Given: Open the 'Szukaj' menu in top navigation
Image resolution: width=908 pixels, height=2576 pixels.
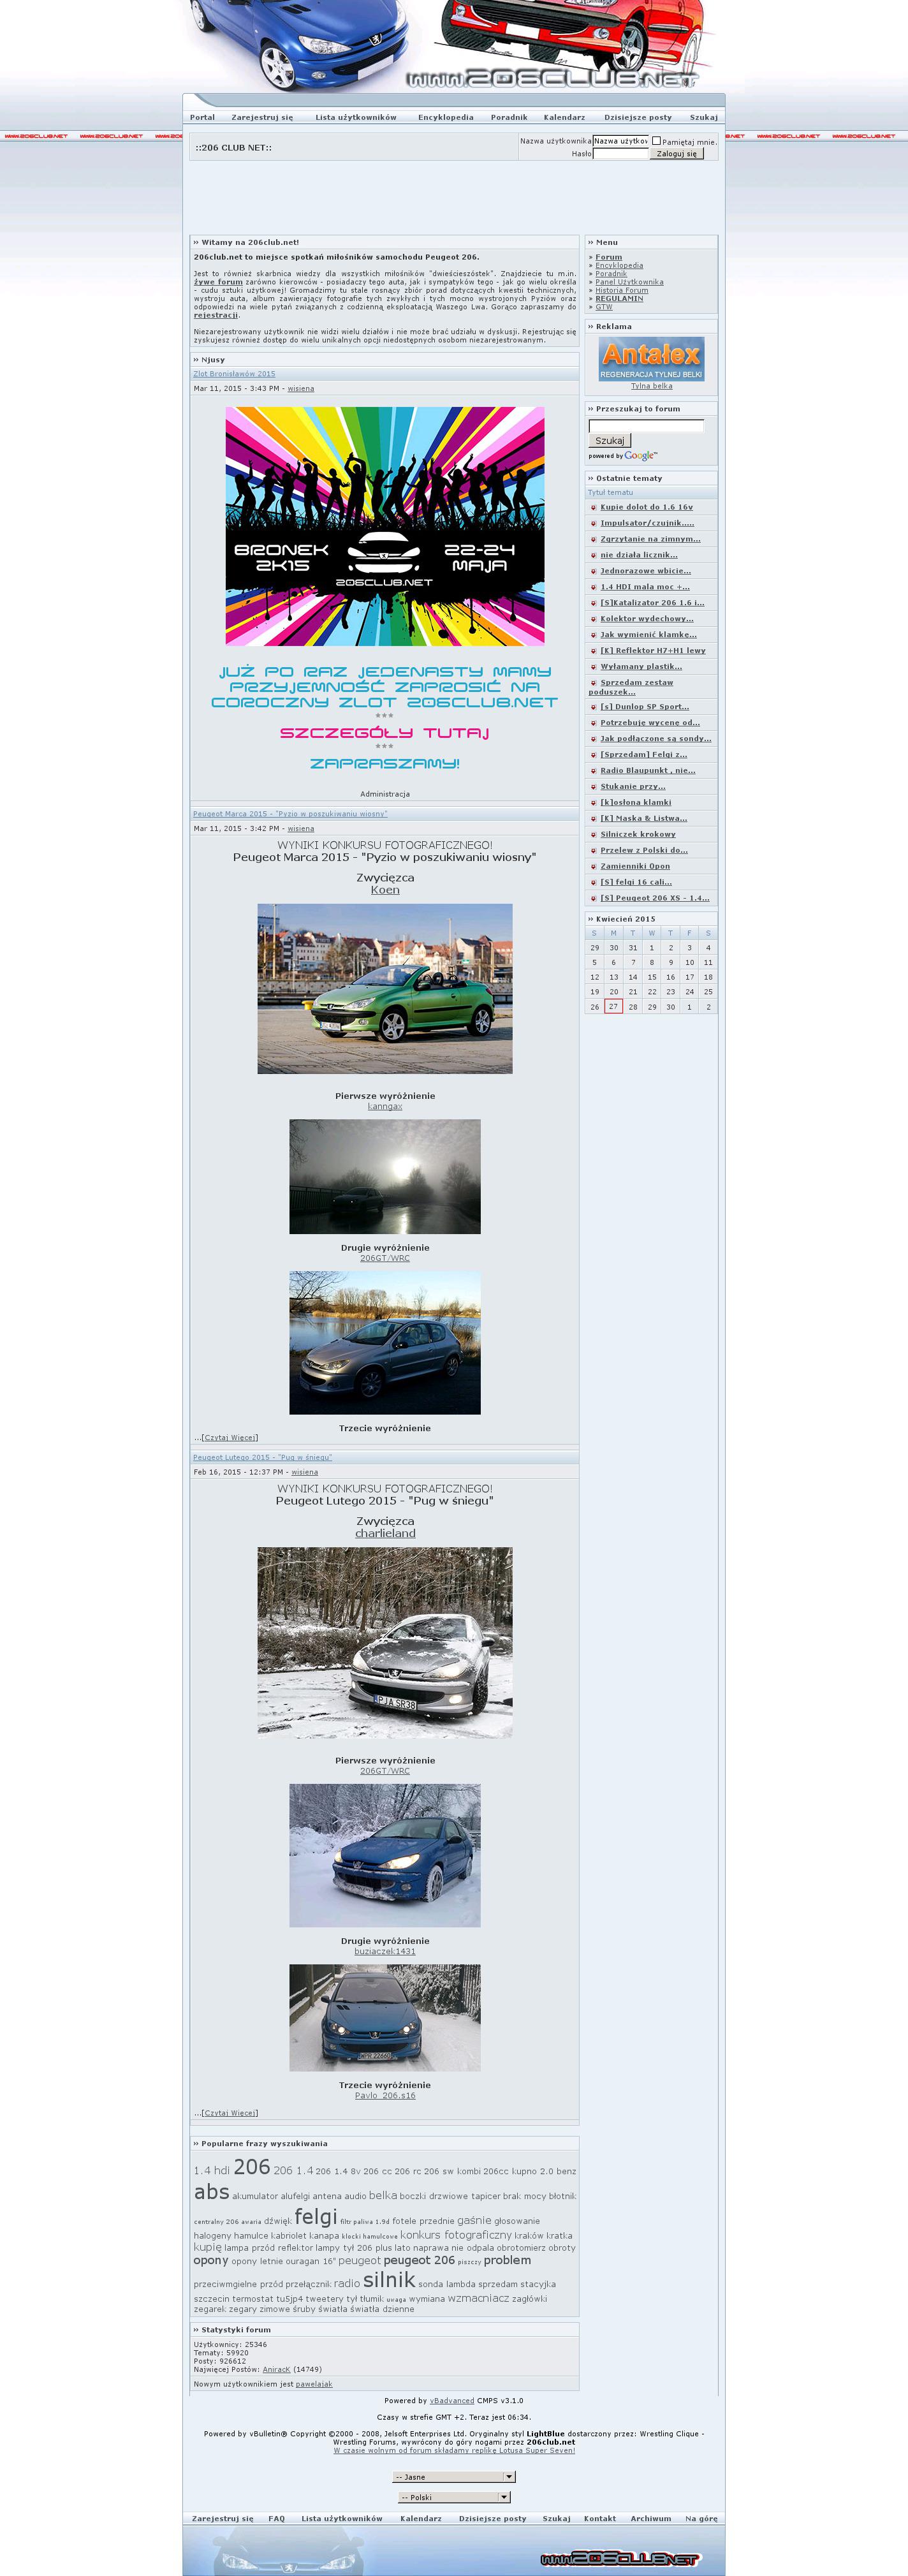Looking at the screenshot, I should point(703,117).
